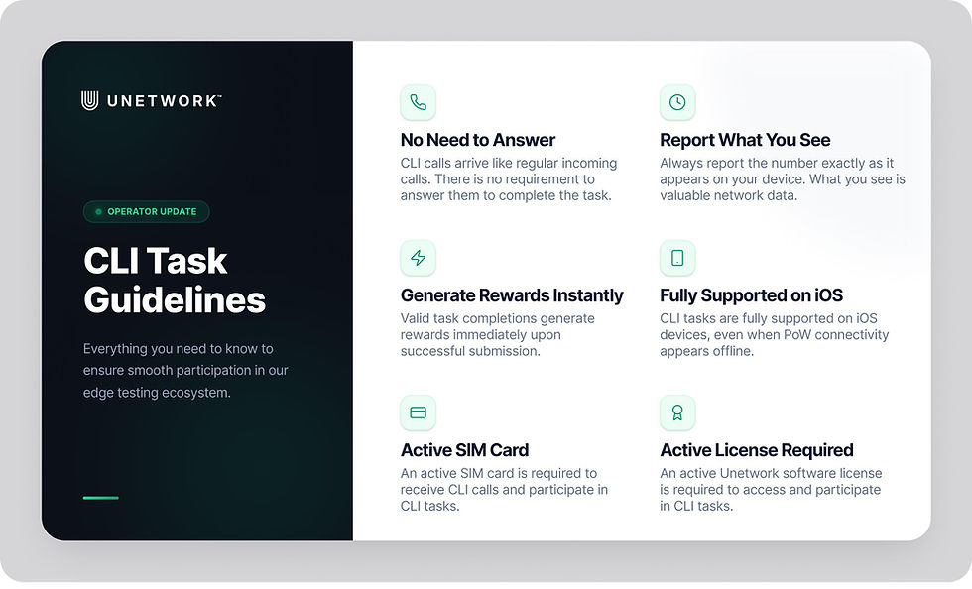This screenshot has width=972, height=589.
Task: Click the smartphone icon above Fully Supported on iOS
Action: tap(677, 258)
